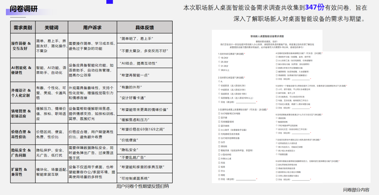The width and height of the screenshot is (379, 195).
Task: Select 中级职员（进入职场3-5年）radio option
Action: 219,90
